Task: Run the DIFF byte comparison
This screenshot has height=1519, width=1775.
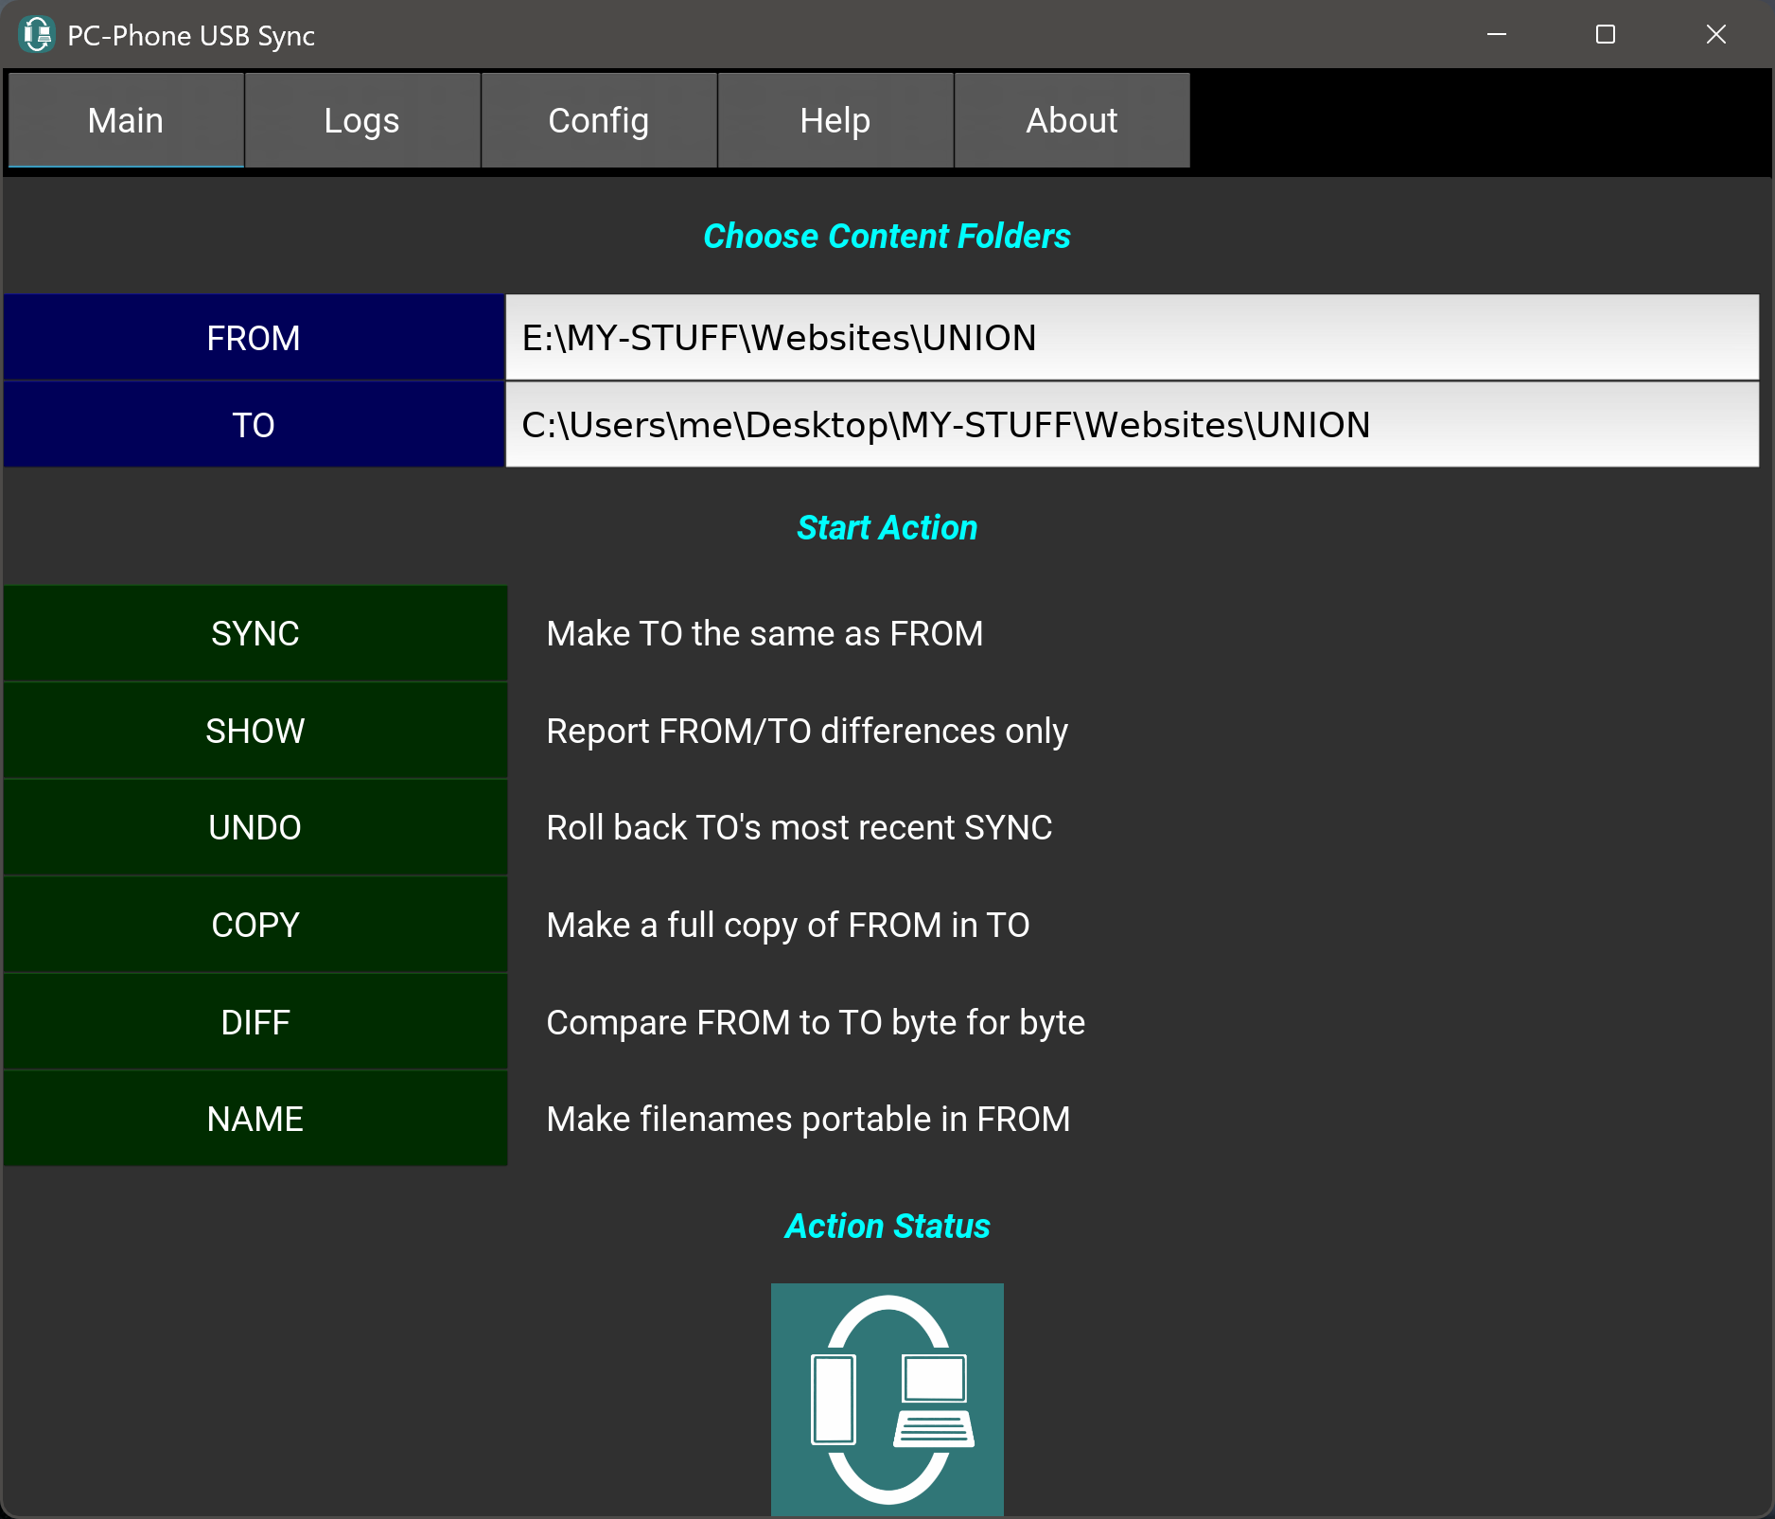Action: [x=255, y=1022]
